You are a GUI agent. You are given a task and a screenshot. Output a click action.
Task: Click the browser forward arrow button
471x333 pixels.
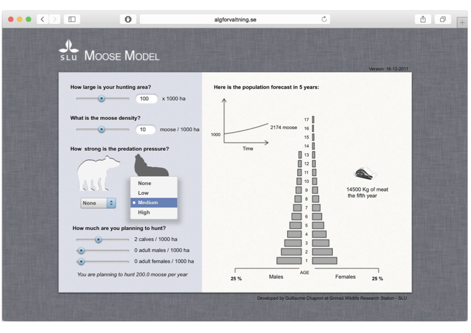pyautogui.click(x=55, y=19)
